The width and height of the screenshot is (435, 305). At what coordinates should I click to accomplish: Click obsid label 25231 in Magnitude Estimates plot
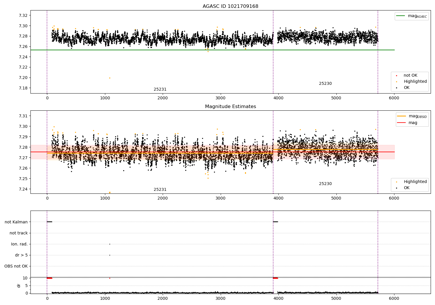click(160, 190)
